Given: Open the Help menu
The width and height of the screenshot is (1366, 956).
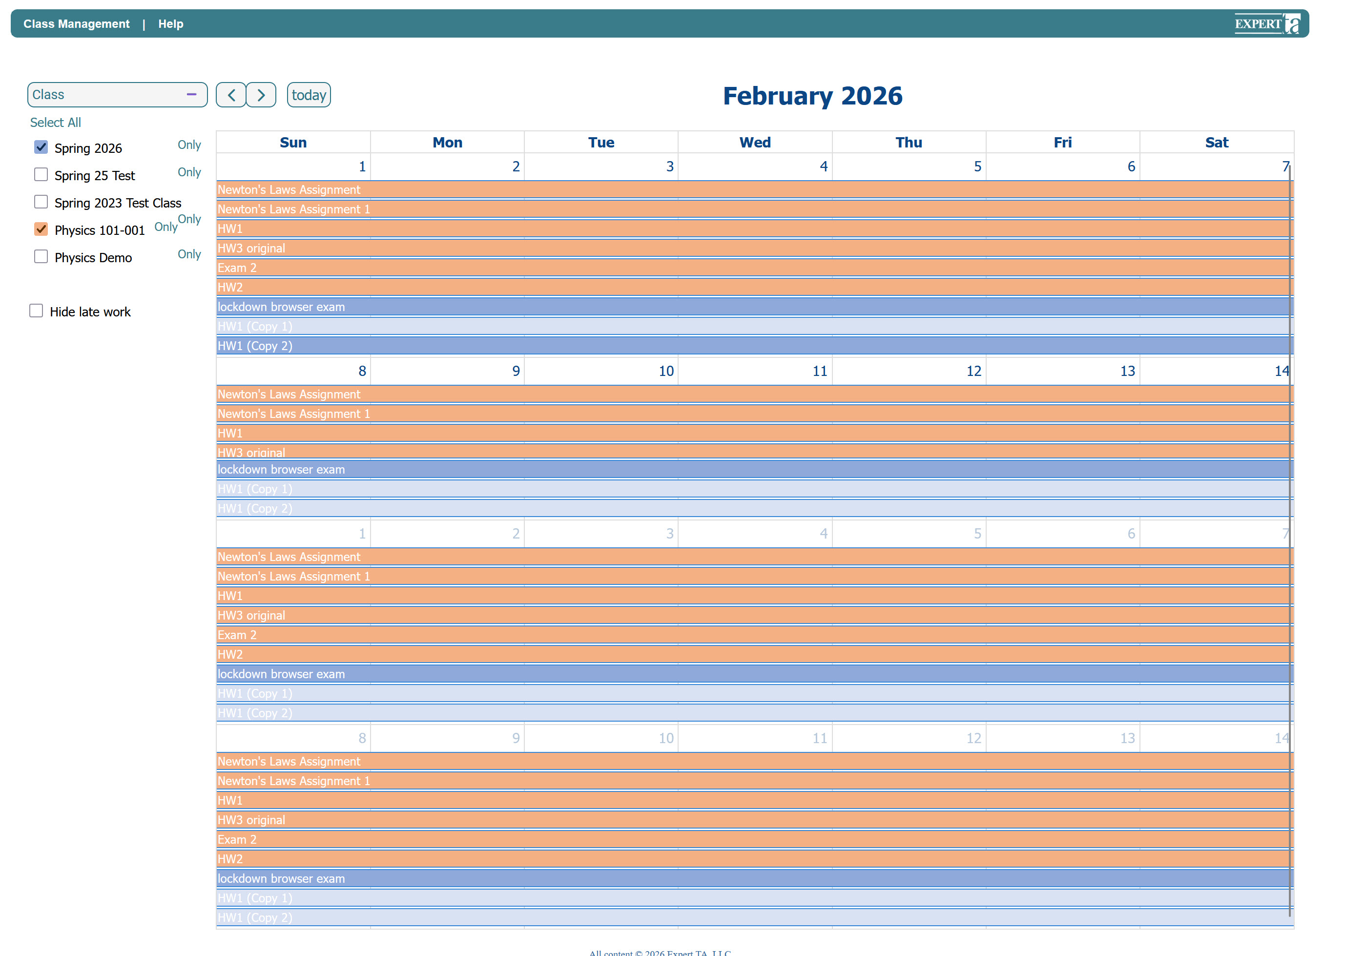Looking at the screenshot, I should click(x=171, y=24).
